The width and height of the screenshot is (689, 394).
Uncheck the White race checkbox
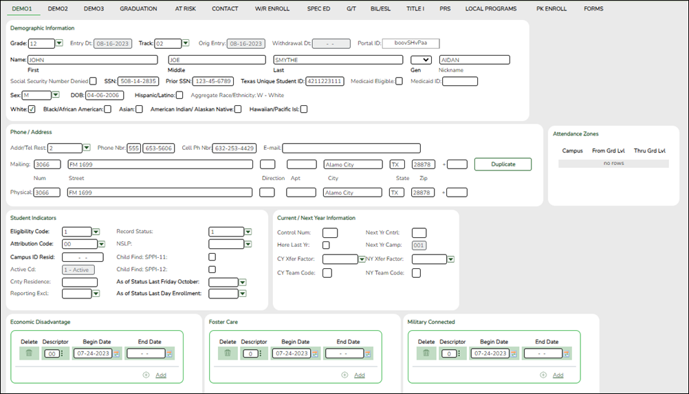point(32,109)
